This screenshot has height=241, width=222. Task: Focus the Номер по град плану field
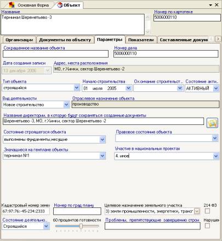[x=77, y=211]
